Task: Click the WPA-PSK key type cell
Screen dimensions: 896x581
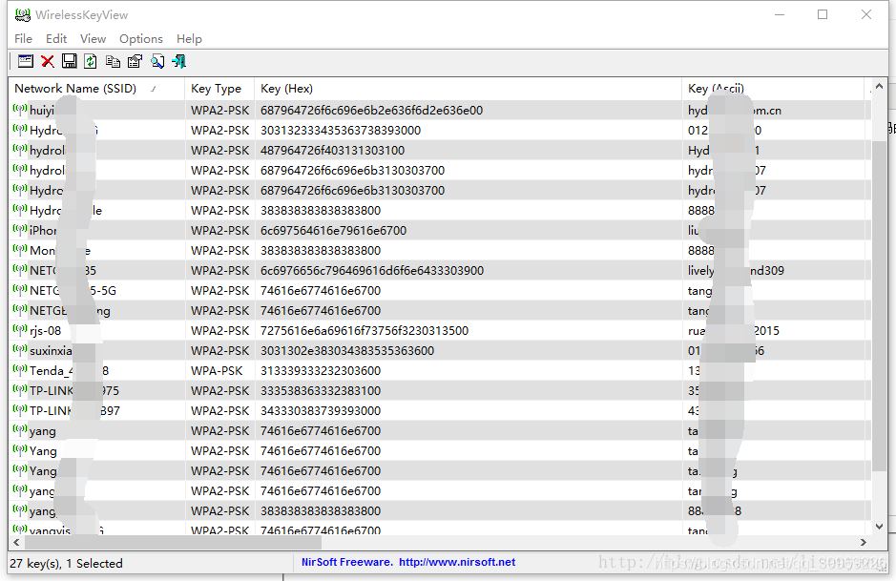Action: 217,370
